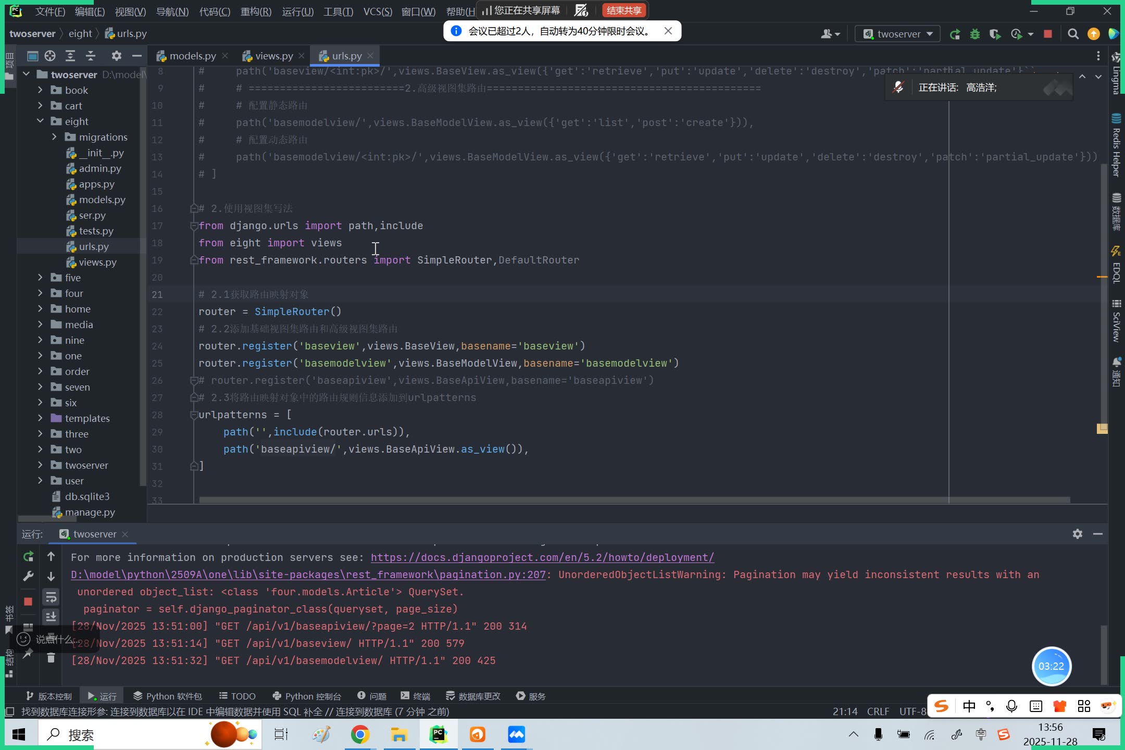
Task: Open the Redis Helper side panel
Action: coord(1116,145)
